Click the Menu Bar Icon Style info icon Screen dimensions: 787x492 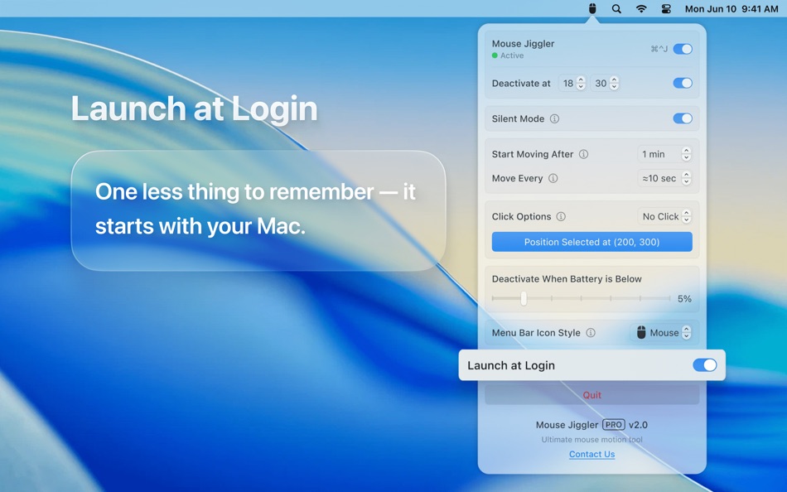point(591,333)
